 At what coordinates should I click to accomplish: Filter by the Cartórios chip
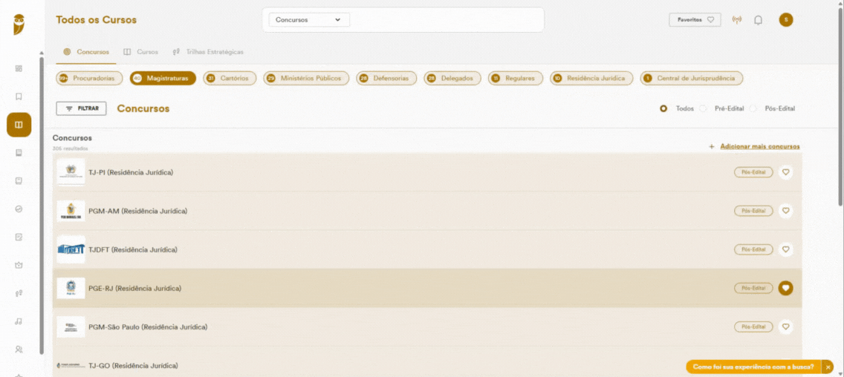pos(230,79)
